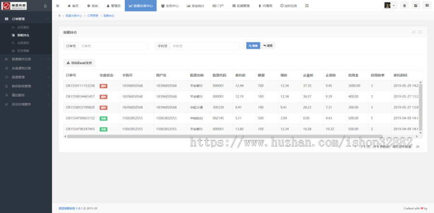Focus the 手机号 search input field
434x213 pixels.
tap(204, 46)
